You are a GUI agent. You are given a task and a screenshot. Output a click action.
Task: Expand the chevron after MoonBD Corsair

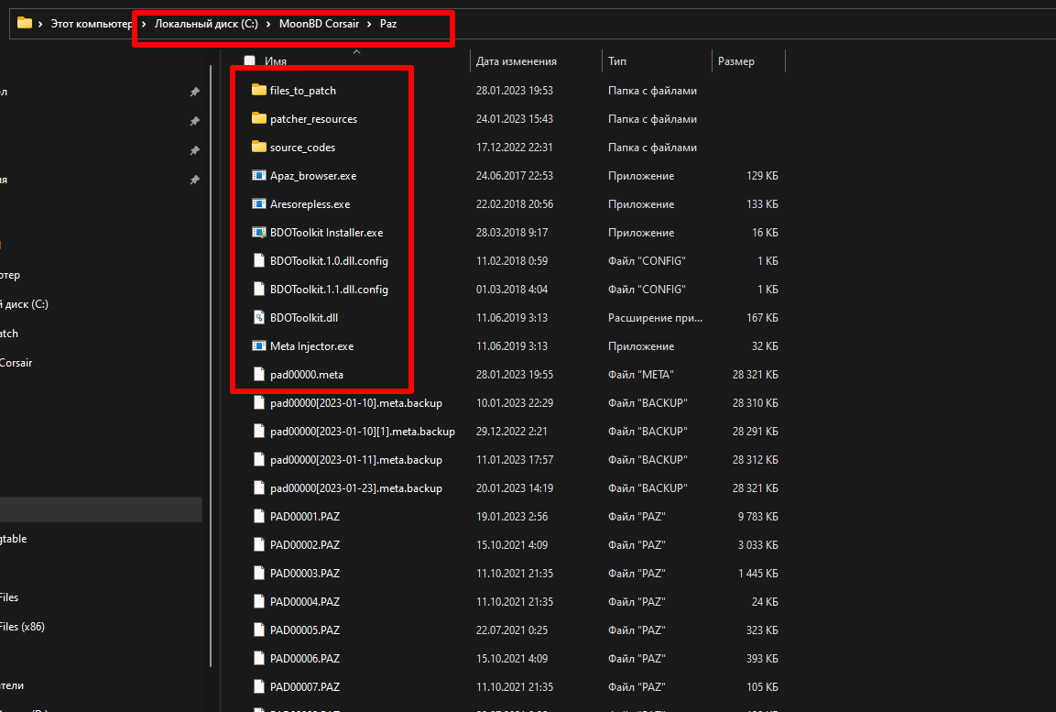[369, 24]
